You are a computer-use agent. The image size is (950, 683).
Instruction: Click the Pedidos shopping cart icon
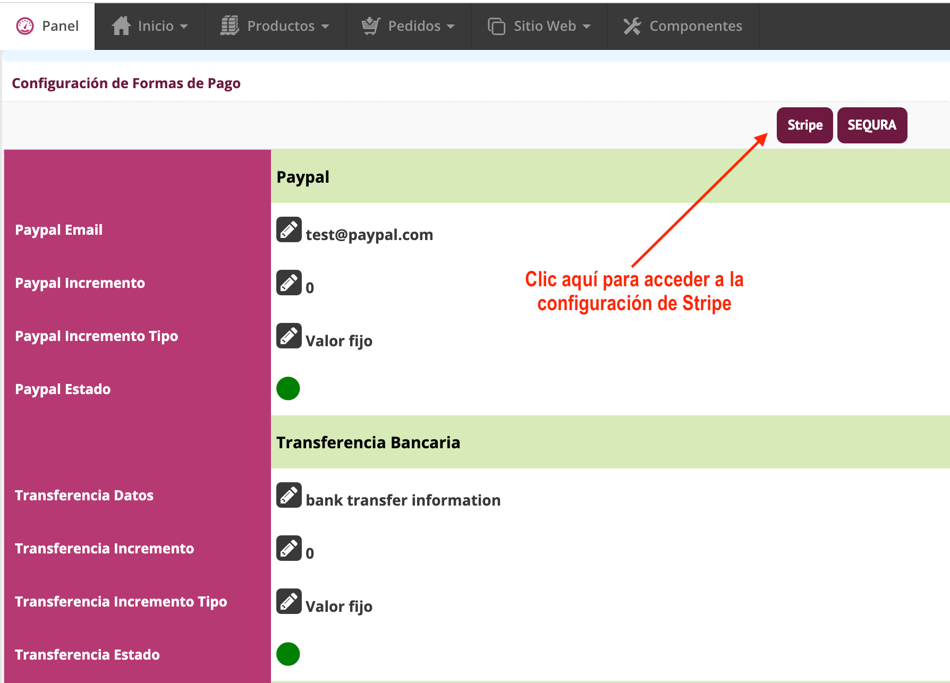371,26
